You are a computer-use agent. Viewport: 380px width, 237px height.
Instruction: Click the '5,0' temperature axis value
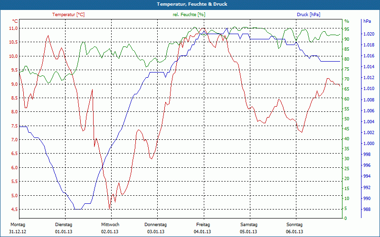click(14, 195)
